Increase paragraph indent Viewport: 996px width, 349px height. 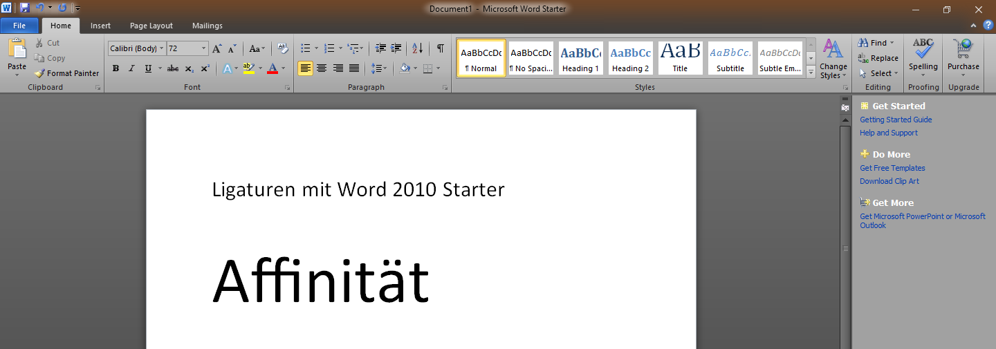pyautogui.click(x=396, y=48)
